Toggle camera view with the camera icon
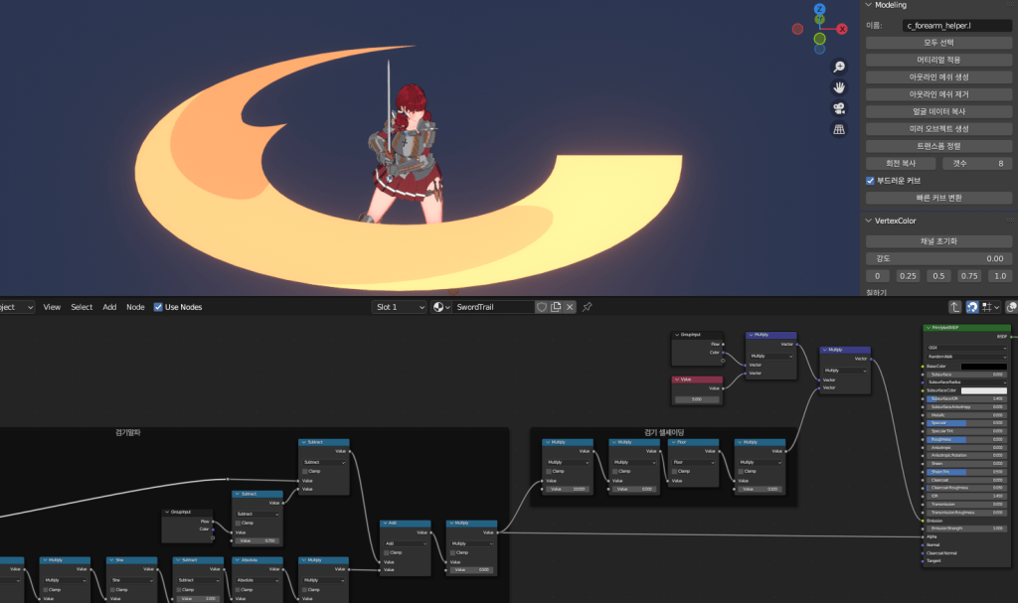Image resolution: width=1018 pixels, height=603 pixels. (839, 108)
